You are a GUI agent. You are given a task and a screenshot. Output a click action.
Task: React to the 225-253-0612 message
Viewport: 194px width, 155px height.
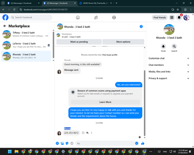click(83, 133)
